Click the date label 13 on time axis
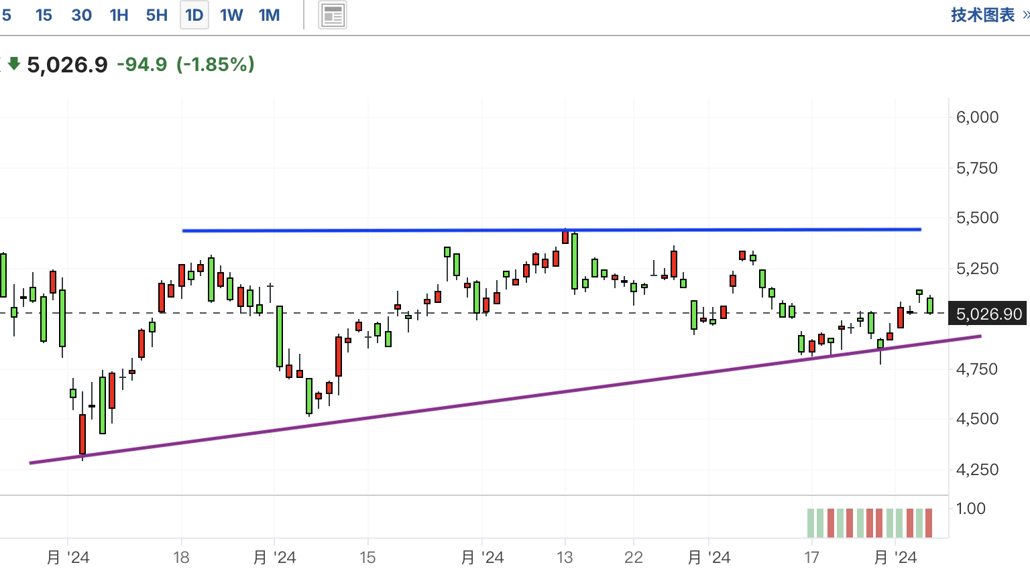1030x575 pixels. coord(565,557)
